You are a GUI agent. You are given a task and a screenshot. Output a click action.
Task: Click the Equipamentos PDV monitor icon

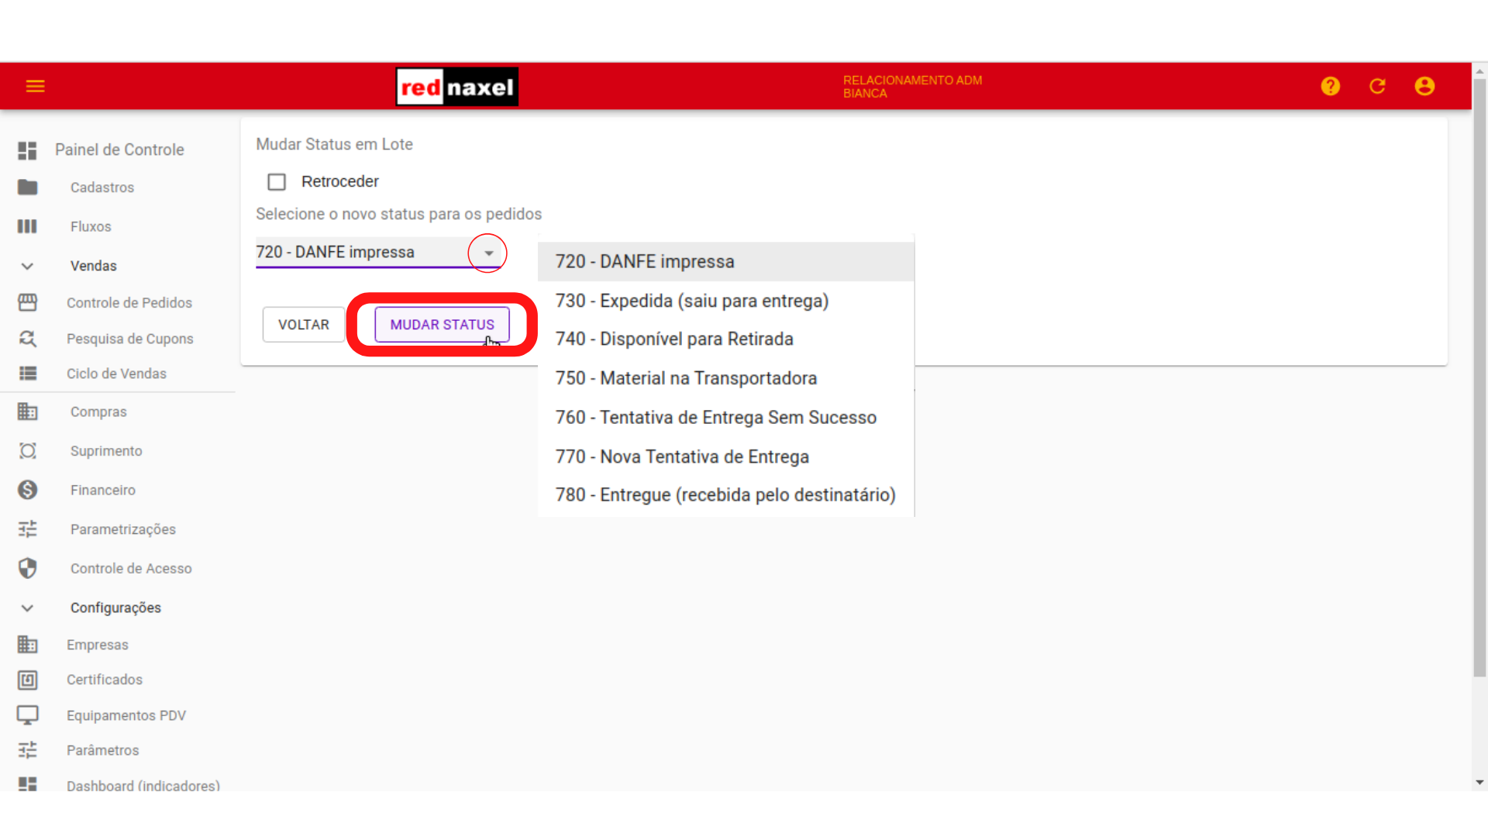[28, 715]
